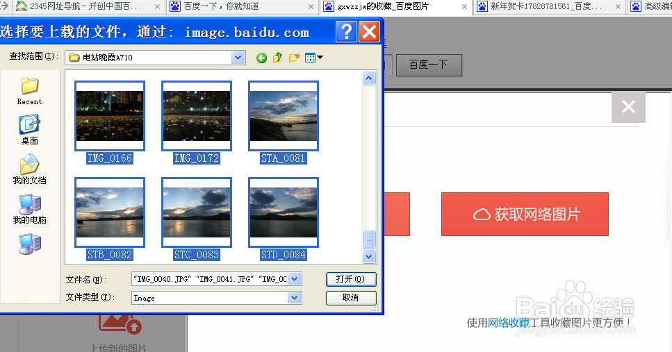672x352 pixels.
Task: Click inside the 文件名 input field
Action: pos(210,279)
